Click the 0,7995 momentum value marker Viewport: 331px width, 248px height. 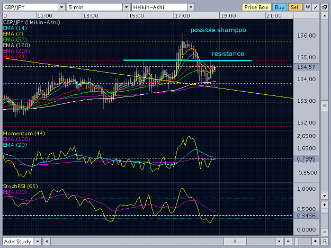pyautogui.click(x=306, y=158)
